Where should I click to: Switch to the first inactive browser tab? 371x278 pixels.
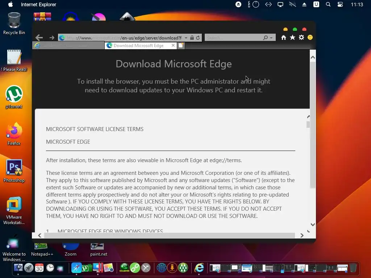pyautogui.click(x=68, y=45)
